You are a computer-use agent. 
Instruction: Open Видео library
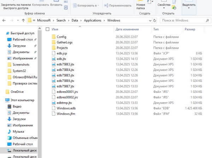17,107
